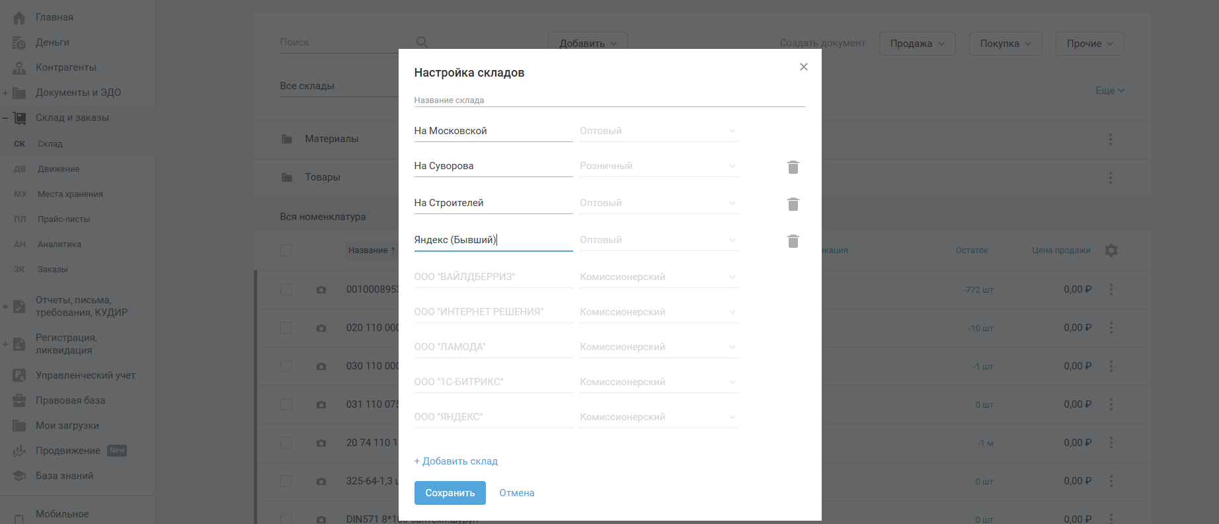Open warehouse type dropdown for На Суворова
The height and width of the screenshot is (524, 1219).
658,166
